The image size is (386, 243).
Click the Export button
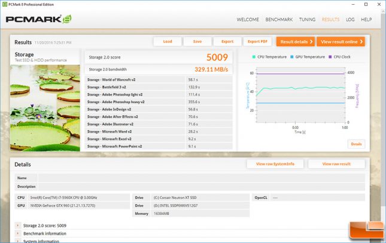[227, 42]
